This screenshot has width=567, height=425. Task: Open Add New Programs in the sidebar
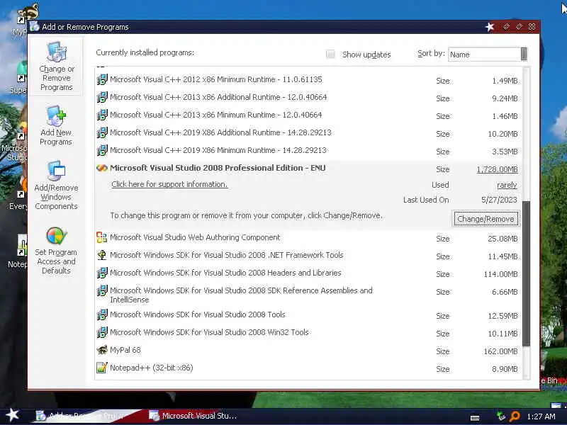[x=56, y=126]
